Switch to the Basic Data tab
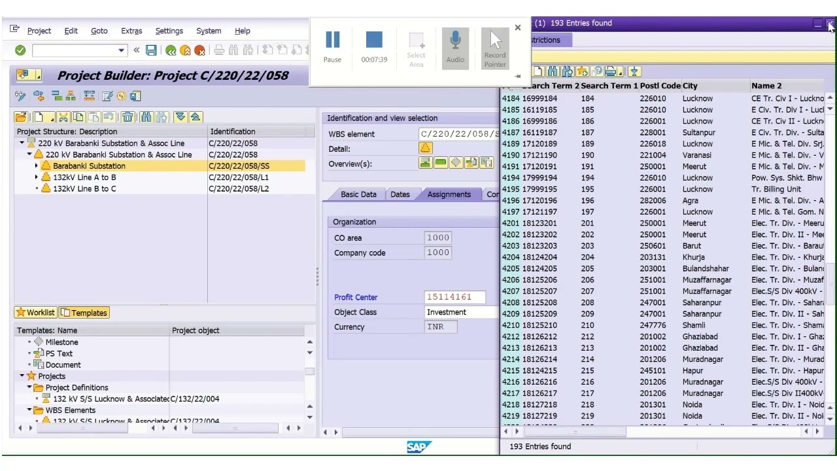 358,194
